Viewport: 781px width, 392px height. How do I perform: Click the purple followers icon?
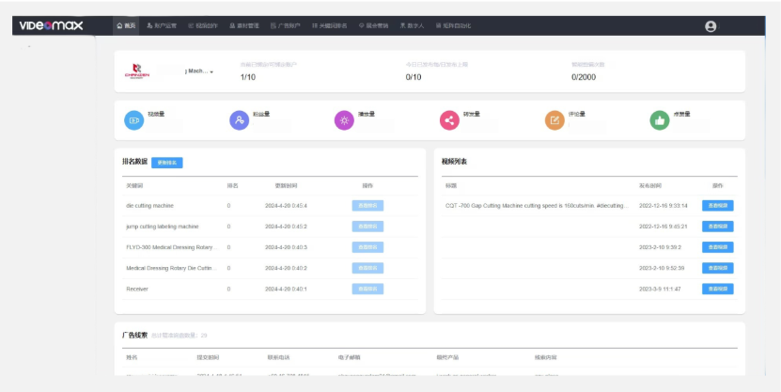point(239,120)
